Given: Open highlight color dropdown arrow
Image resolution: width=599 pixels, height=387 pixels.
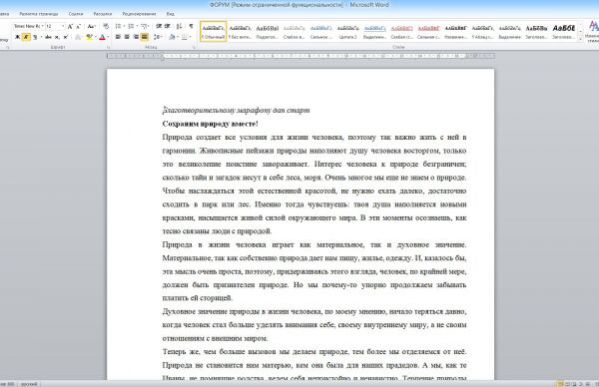Looking at the screenshot, I should [95, 37].
